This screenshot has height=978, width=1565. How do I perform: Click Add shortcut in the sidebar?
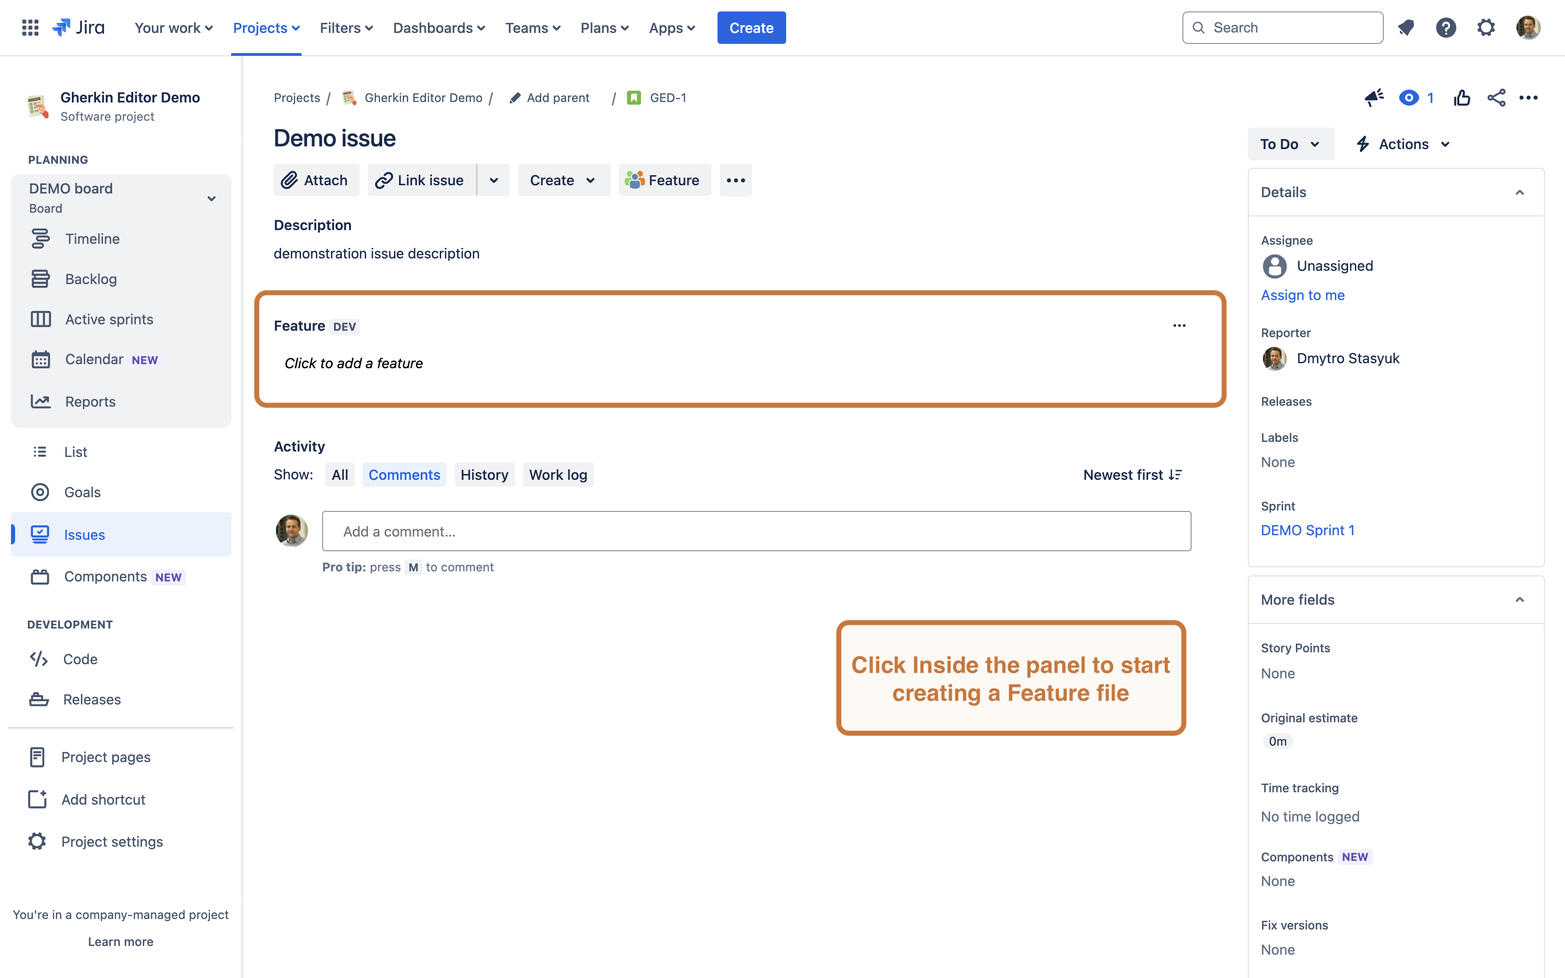pos(121,800)
